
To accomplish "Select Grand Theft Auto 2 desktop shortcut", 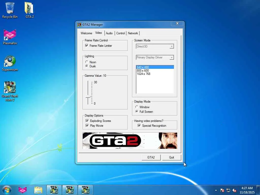I will [x=10, y=91].
